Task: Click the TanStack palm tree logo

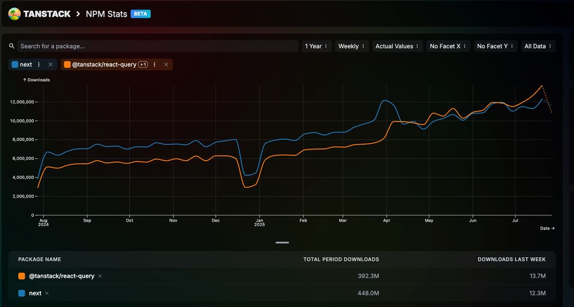Action: coord(14,14)
